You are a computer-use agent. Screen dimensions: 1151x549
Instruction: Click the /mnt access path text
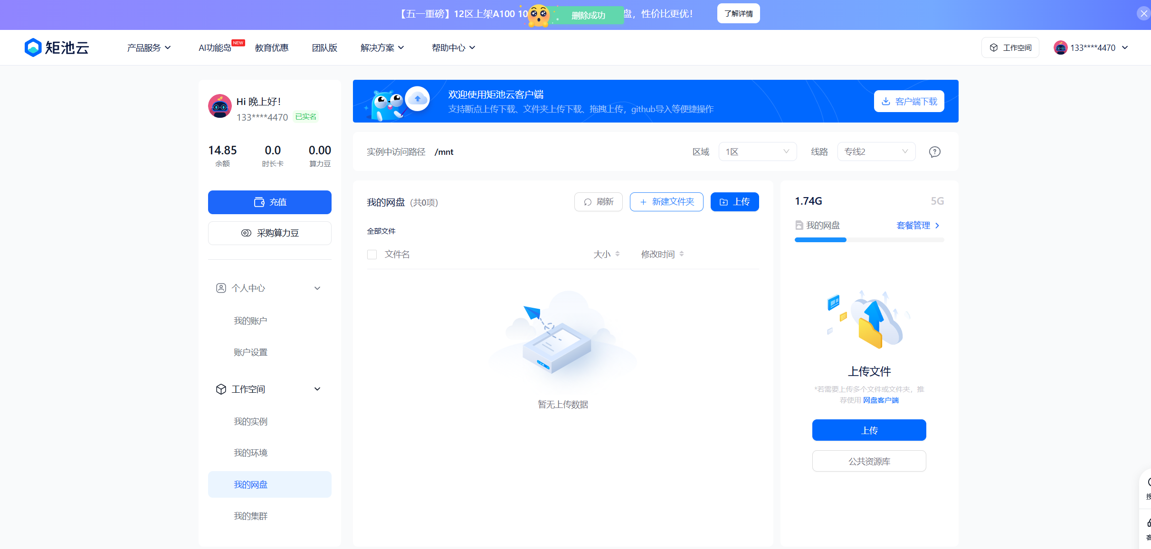point(444,152)
